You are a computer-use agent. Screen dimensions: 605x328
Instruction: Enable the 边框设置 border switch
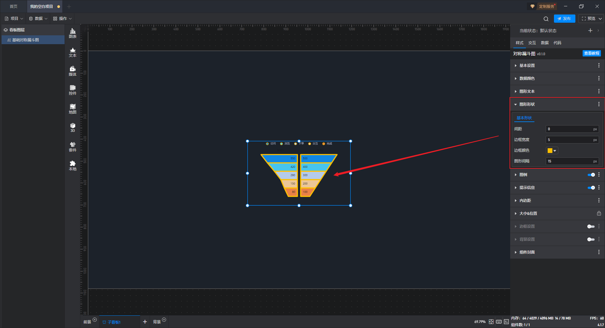click(591, 226)
